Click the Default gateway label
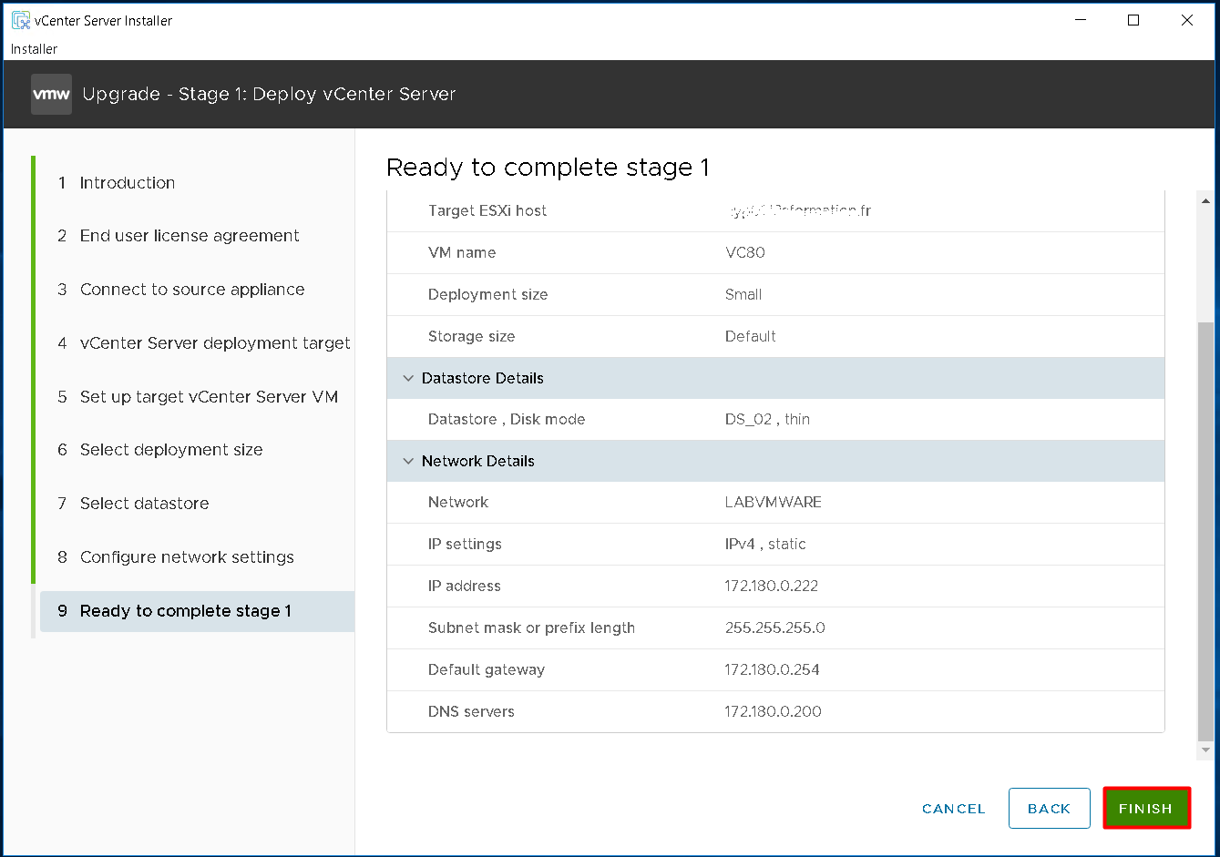 487,669
